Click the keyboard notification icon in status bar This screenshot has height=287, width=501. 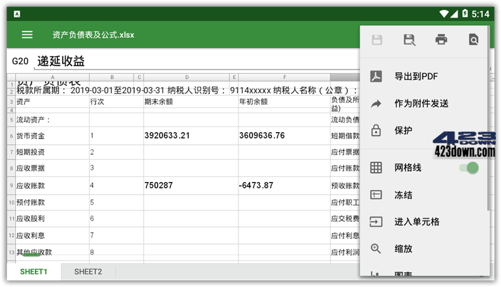pos(17,14)
